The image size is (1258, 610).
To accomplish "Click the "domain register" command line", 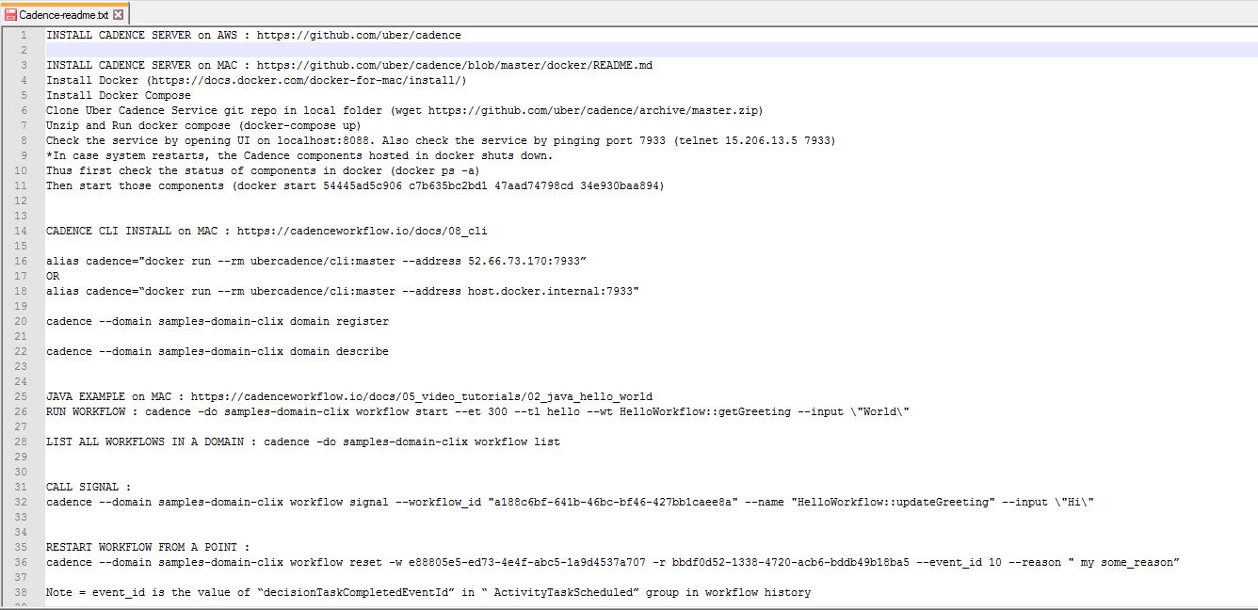I will point(218,321).
